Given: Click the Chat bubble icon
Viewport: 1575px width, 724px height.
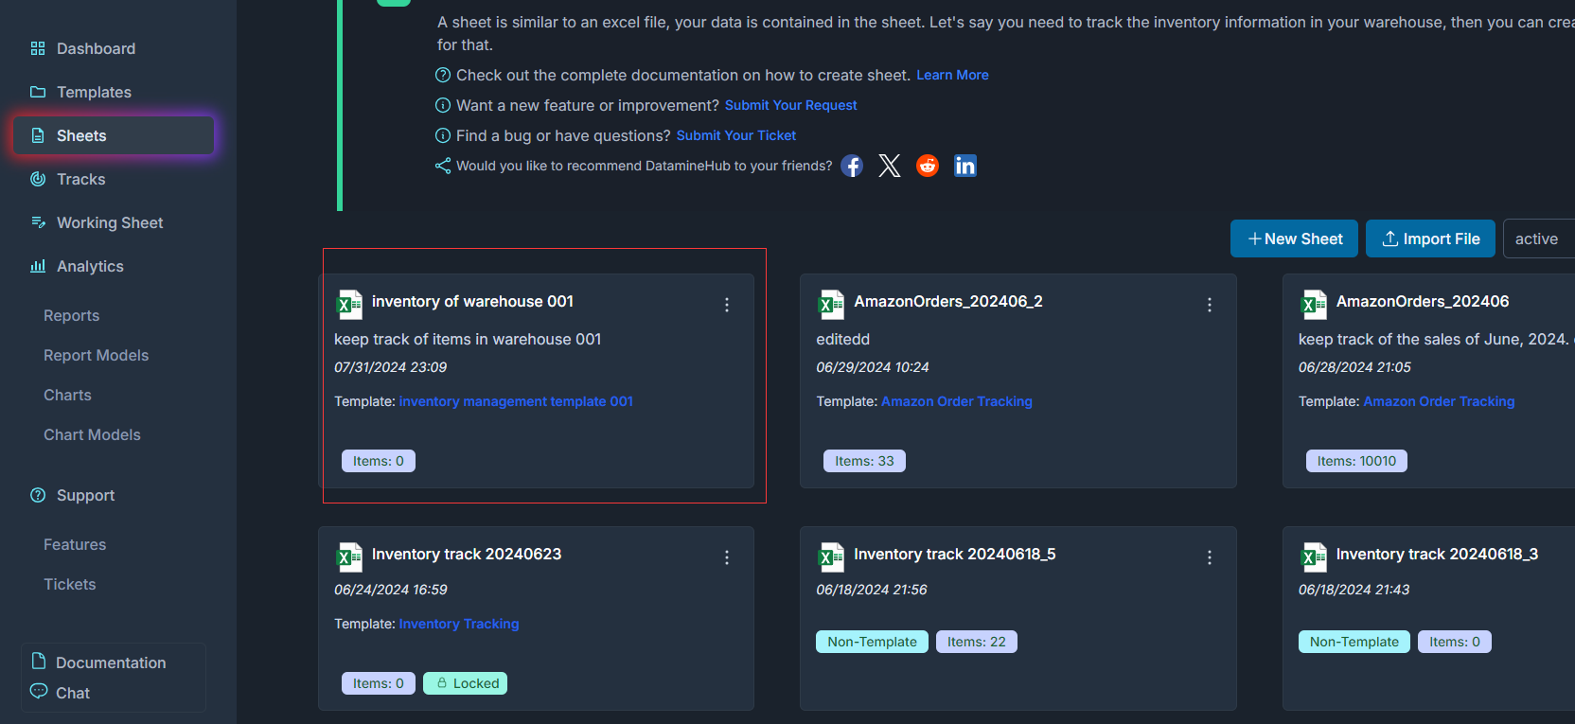Looking at the screenshot, I should coord(39,691).
